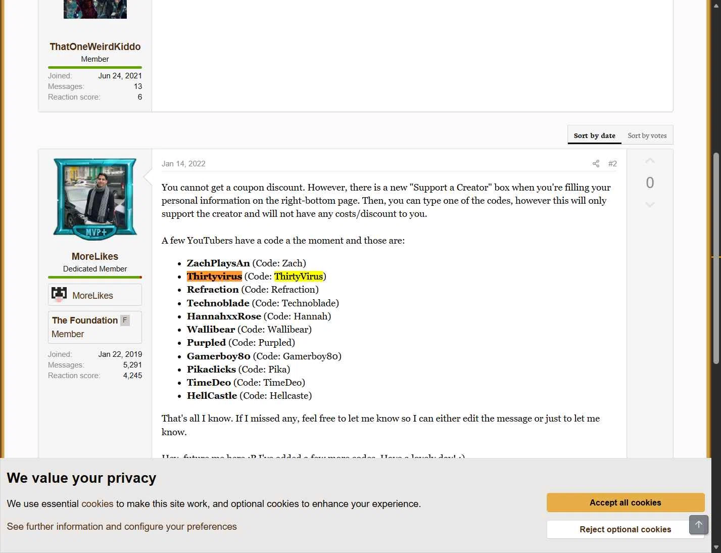Image resolution: width=721 pixels, height=553 pixels.
Task: Upvote post #2 with the up arrow
Action: click(650, 161)
